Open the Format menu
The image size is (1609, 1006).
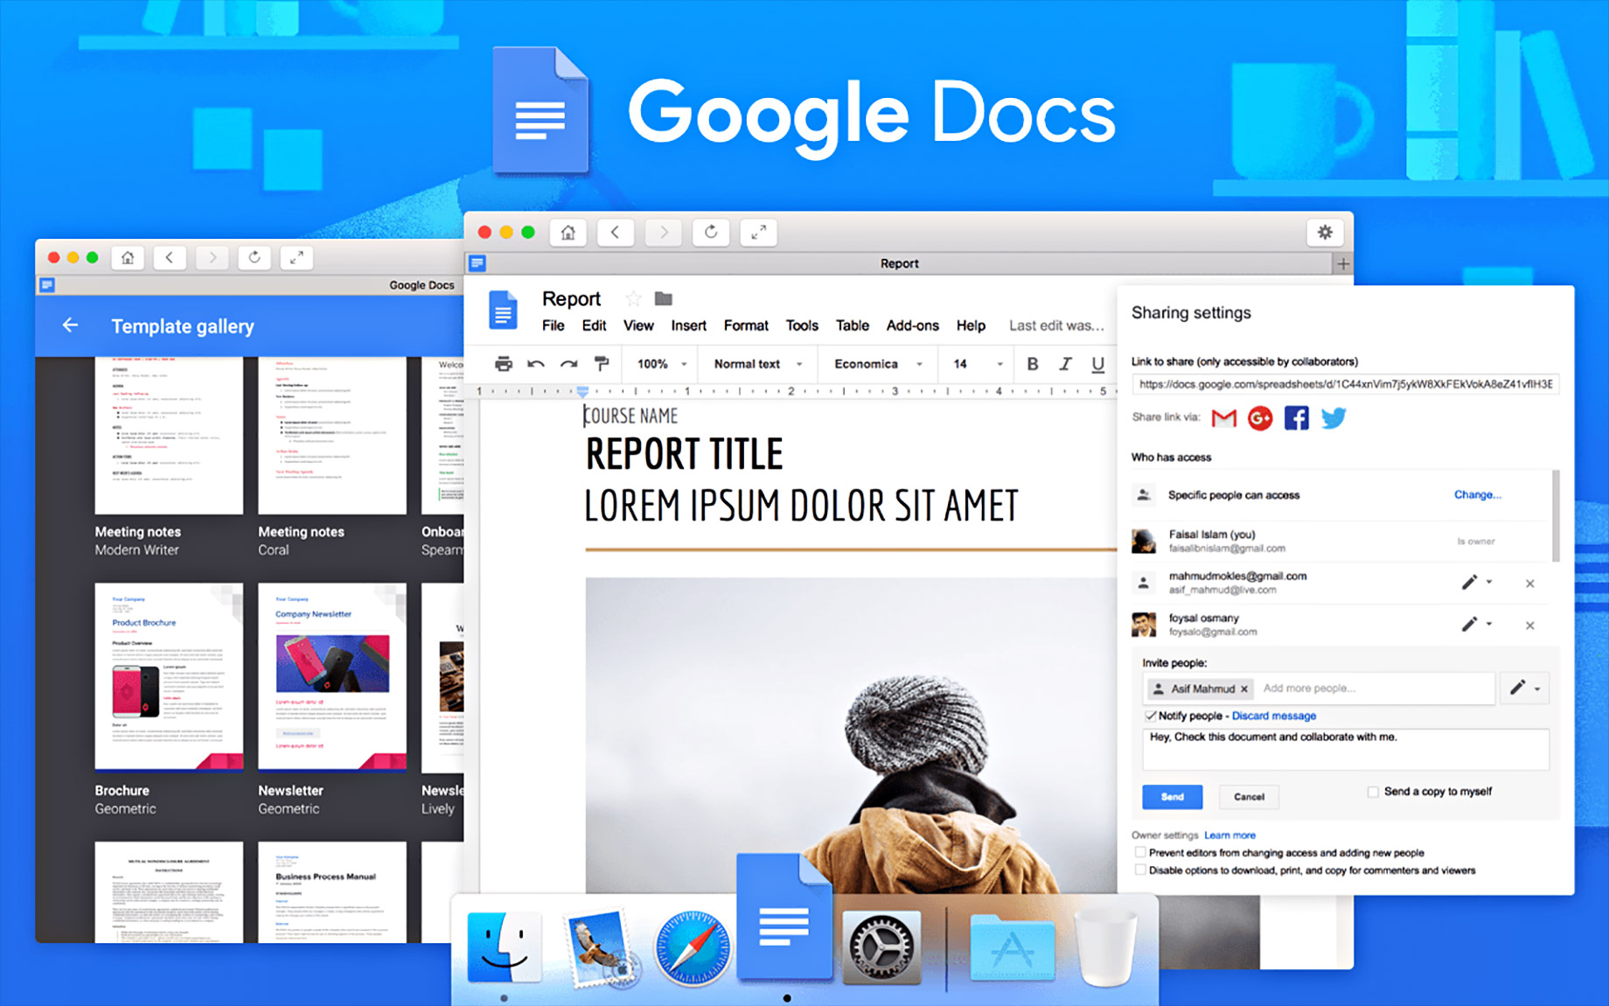point(746,325)
